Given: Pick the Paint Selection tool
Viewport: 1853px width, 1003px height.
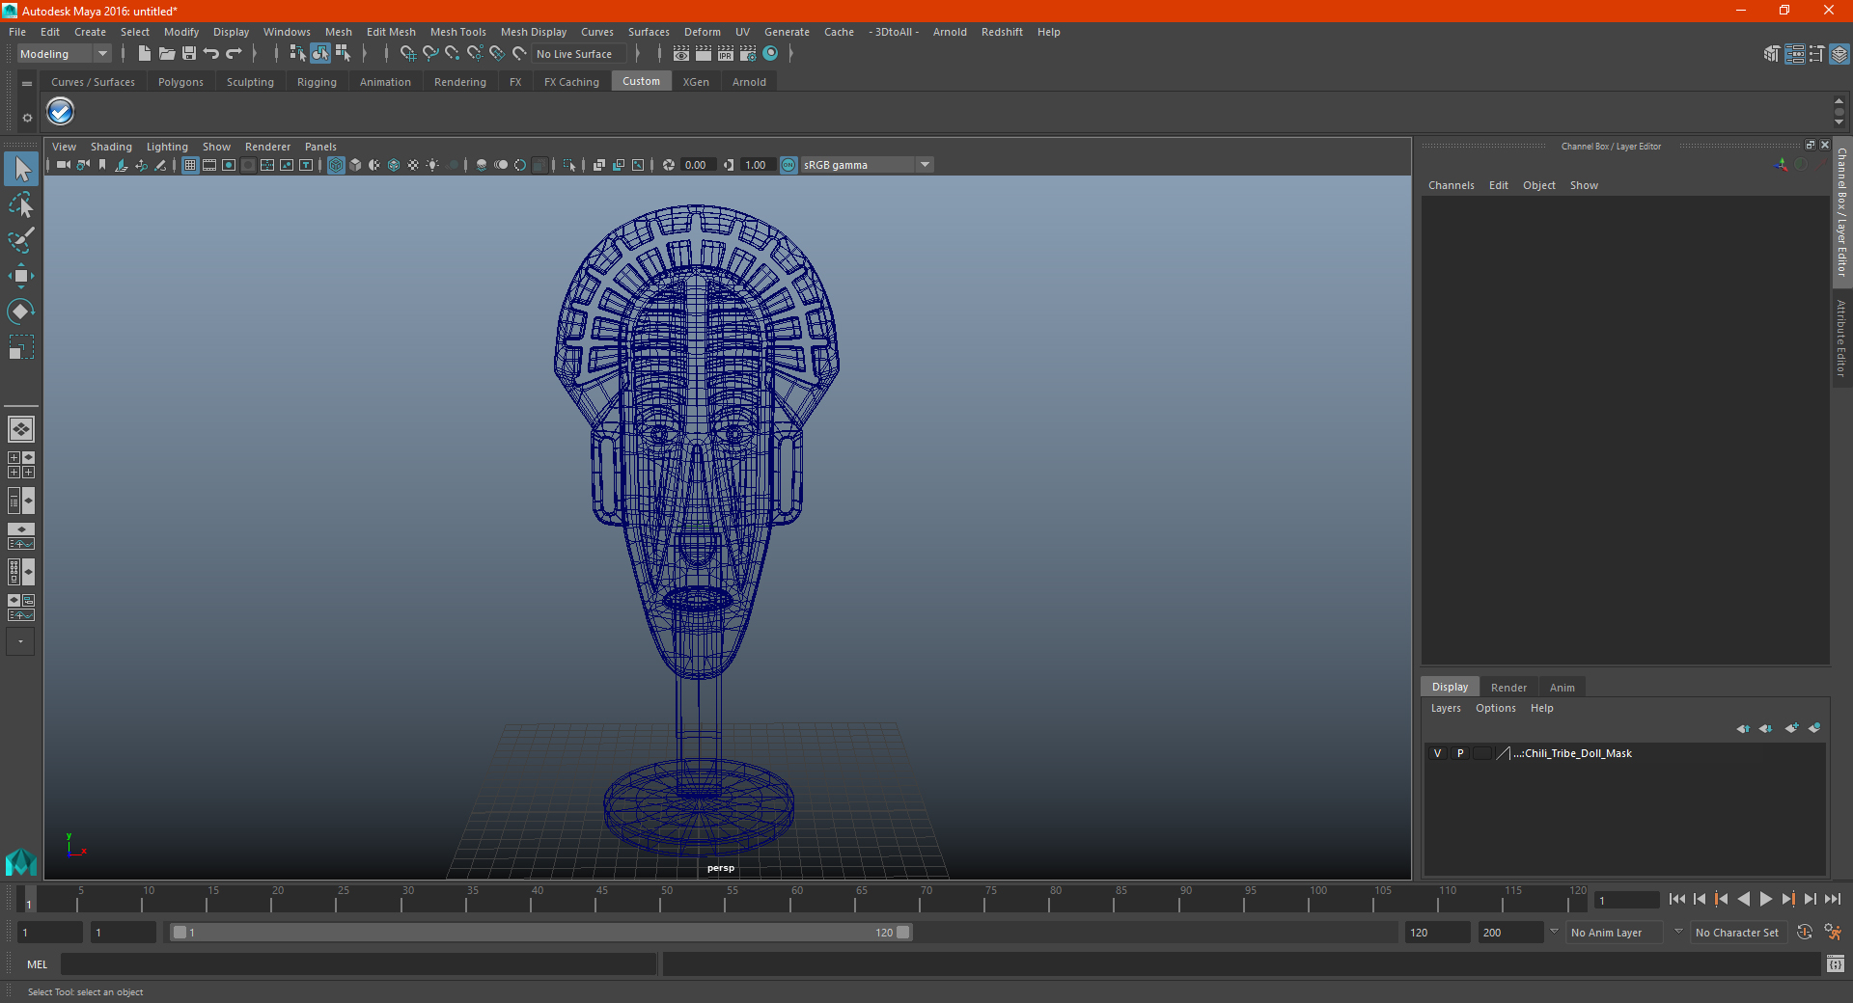Looking at the screenshot, I should coord(21,240).
